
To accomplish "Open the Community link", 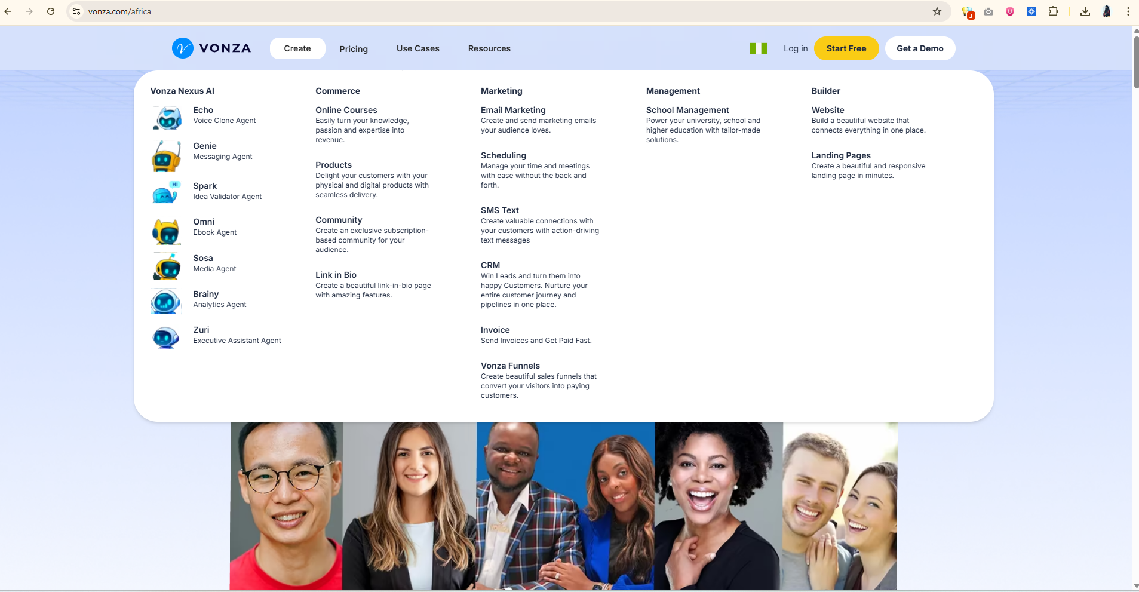I will pos(339,220).
